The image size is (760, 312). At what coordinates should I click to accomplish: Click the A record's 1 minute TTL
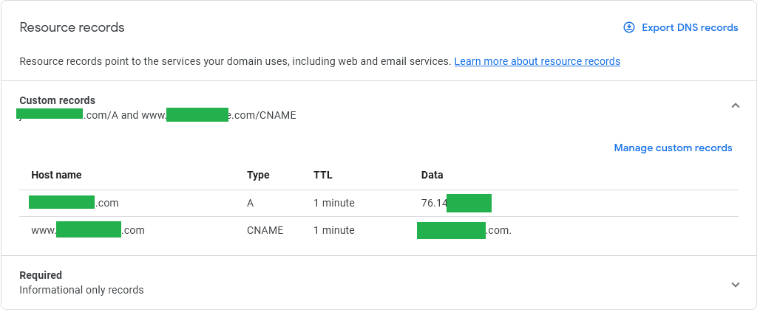point(333,203)
